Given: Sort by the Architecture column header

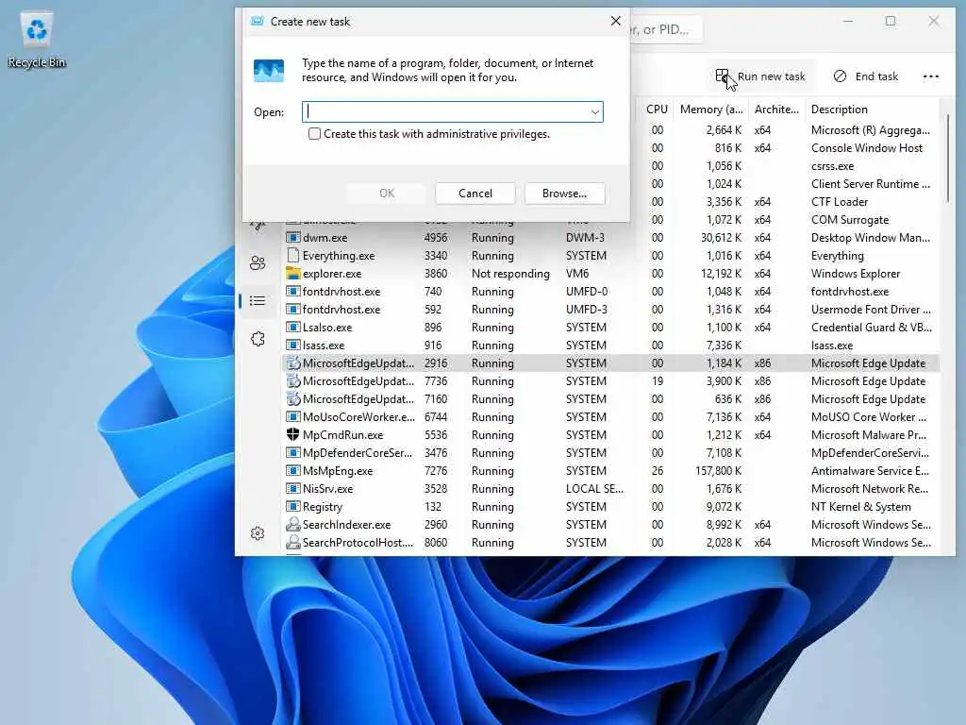Looking at the screenshot, I should (777, 110).
